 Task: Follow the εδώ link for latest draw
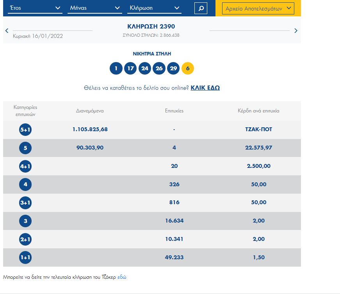(x=122, y=277)
